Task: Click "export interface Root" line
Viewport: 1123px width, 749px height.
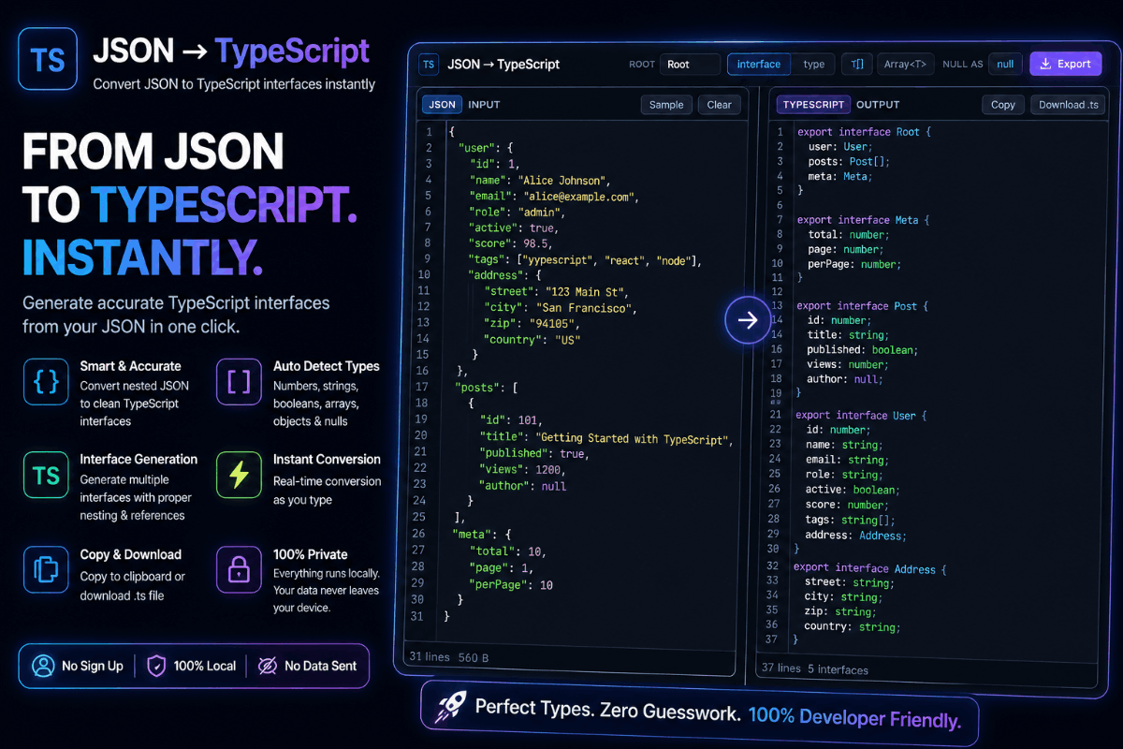Action: click(863, 132)
